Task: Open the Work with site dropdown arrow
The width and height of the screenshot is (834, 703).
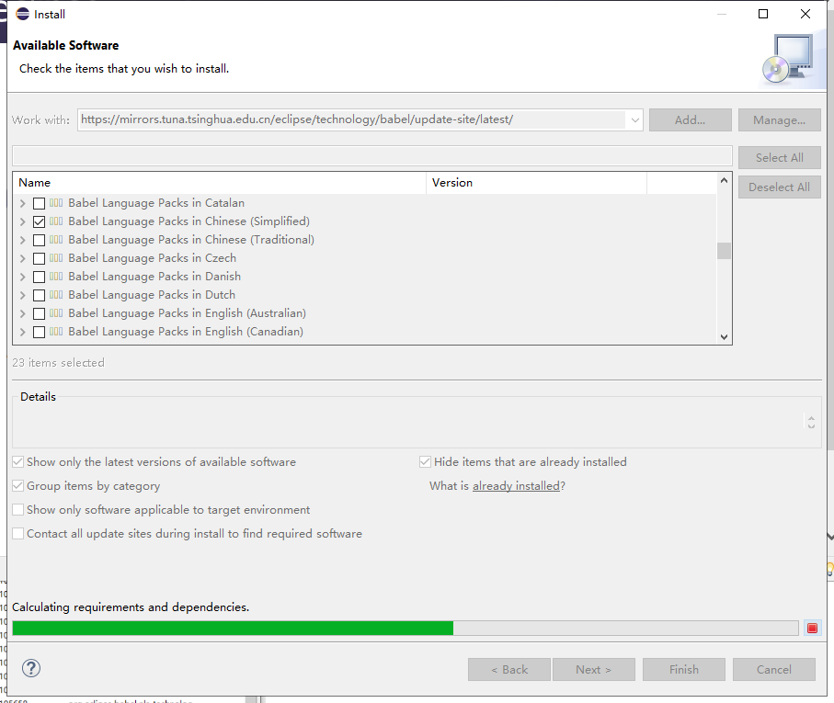Action: (x=635, y=120)
